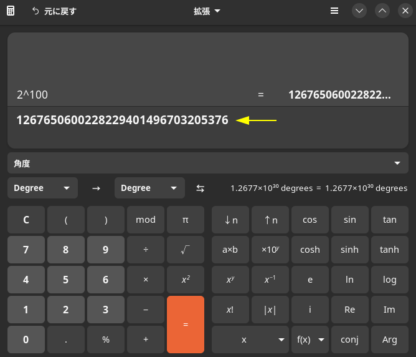This screenshot has width=416, height=357.
Task: Open the 拡張 mode dropdown
Action: [x=207, y=11]
